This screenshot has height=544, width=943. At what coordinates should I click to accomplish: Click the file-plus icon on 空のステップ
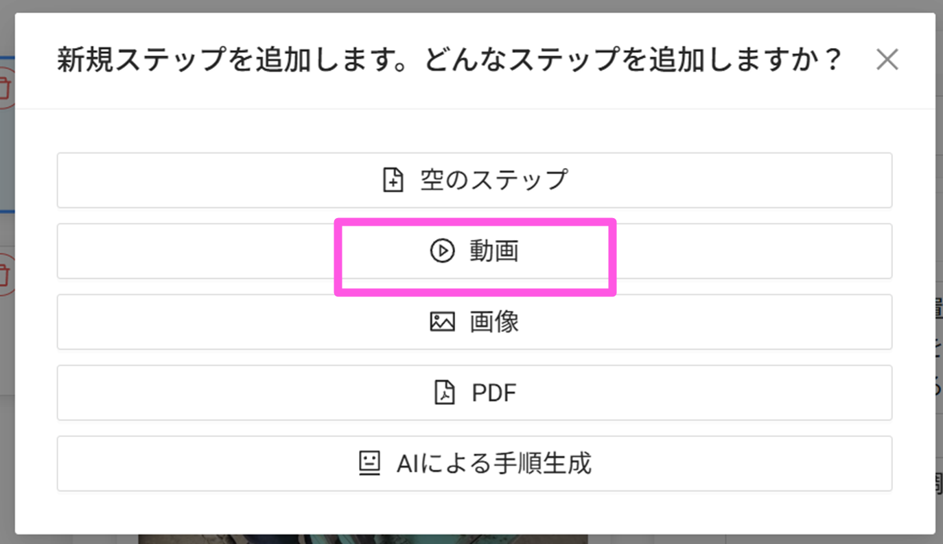pos(393,180)
